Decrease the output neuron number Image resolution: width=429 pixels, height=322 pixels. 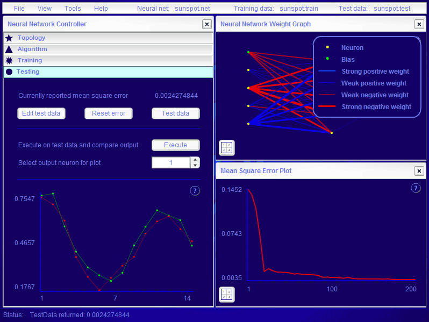point(195,166)
